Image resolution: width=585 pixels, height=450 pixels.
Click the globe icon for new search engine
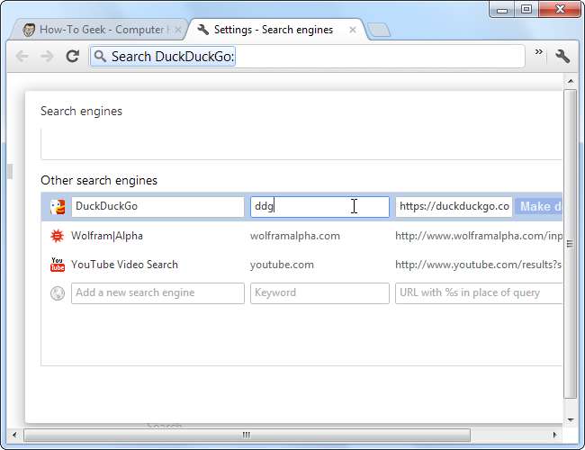(x=58, y=293)
